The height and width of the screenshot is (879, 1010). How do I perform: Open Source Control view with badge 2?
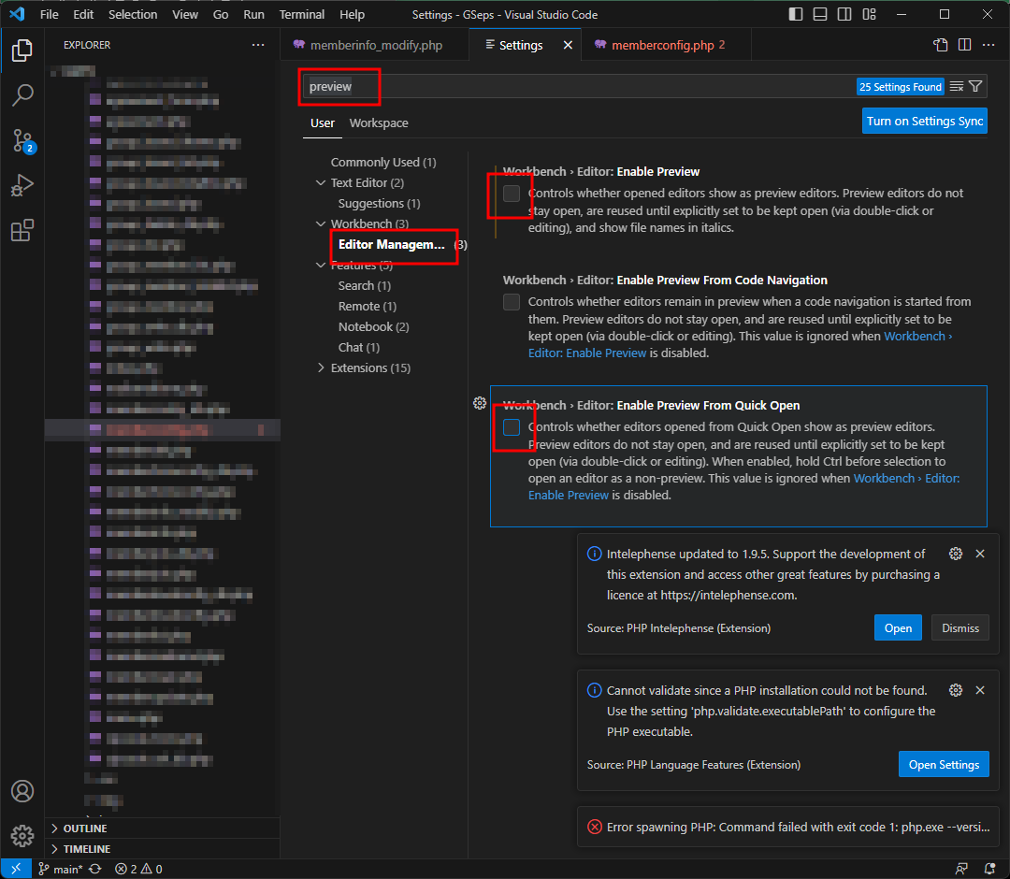(x=22, y=140)
